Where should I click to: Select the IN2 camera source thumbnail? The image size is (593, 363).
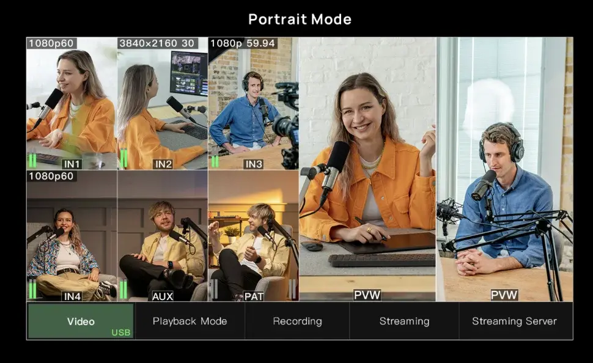coord(162,104)
